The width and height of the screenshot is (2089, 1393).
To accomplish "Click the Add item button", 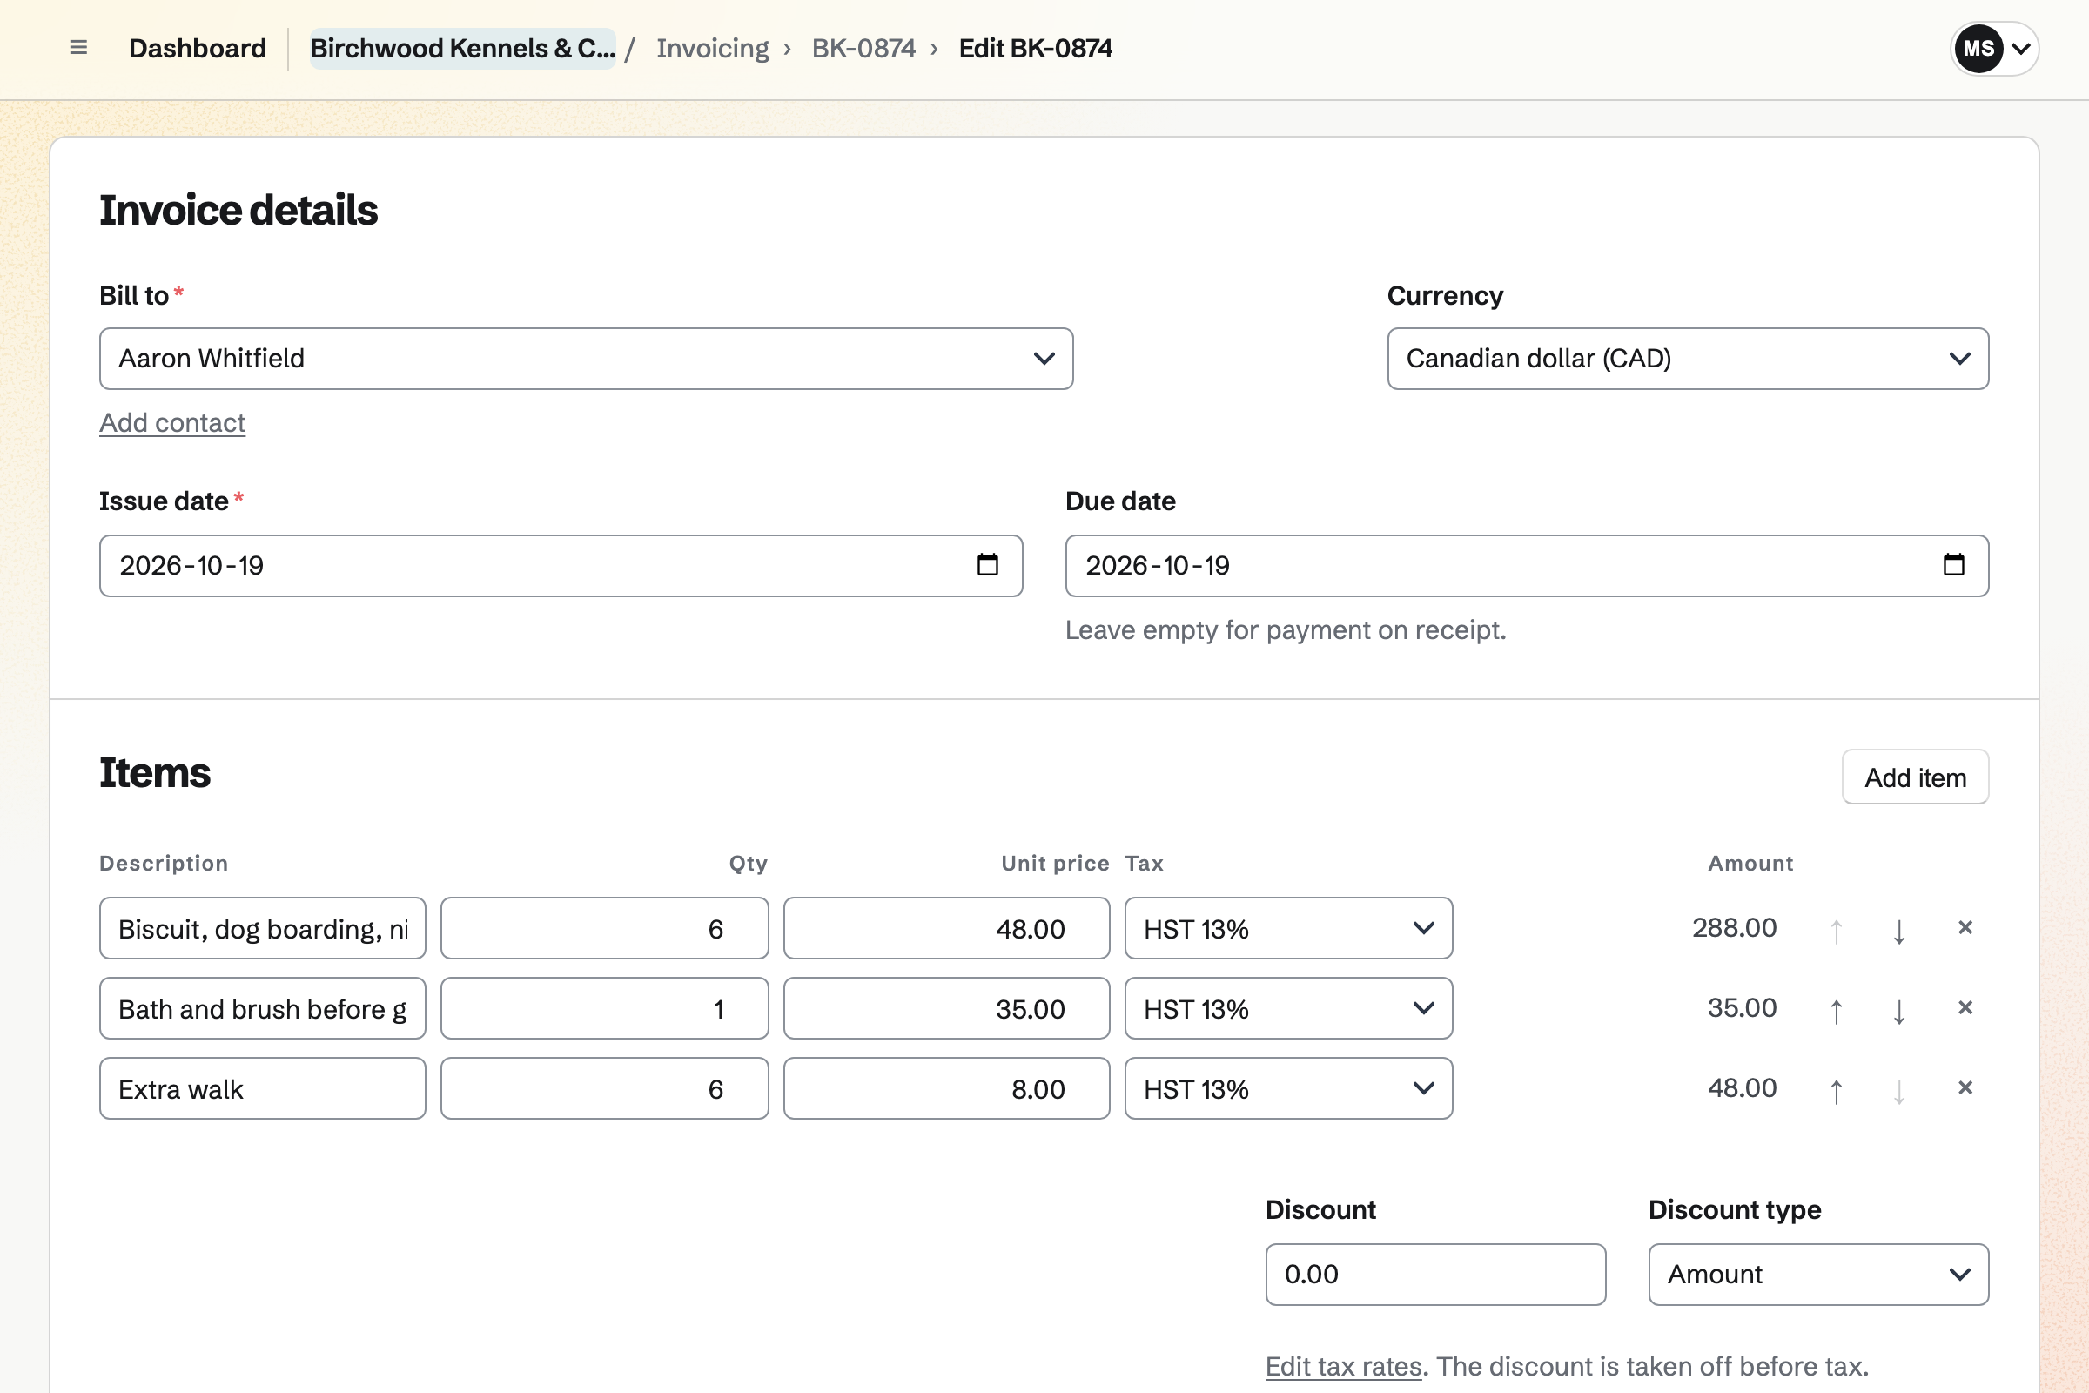I will pyautogui.click(x=1915, y=777).
